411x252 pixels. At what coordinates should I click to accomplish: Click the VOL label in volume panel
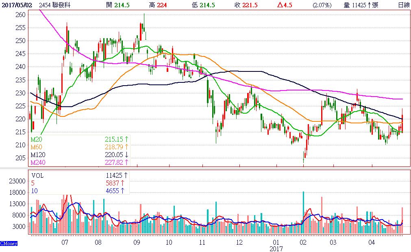(37, 176)
